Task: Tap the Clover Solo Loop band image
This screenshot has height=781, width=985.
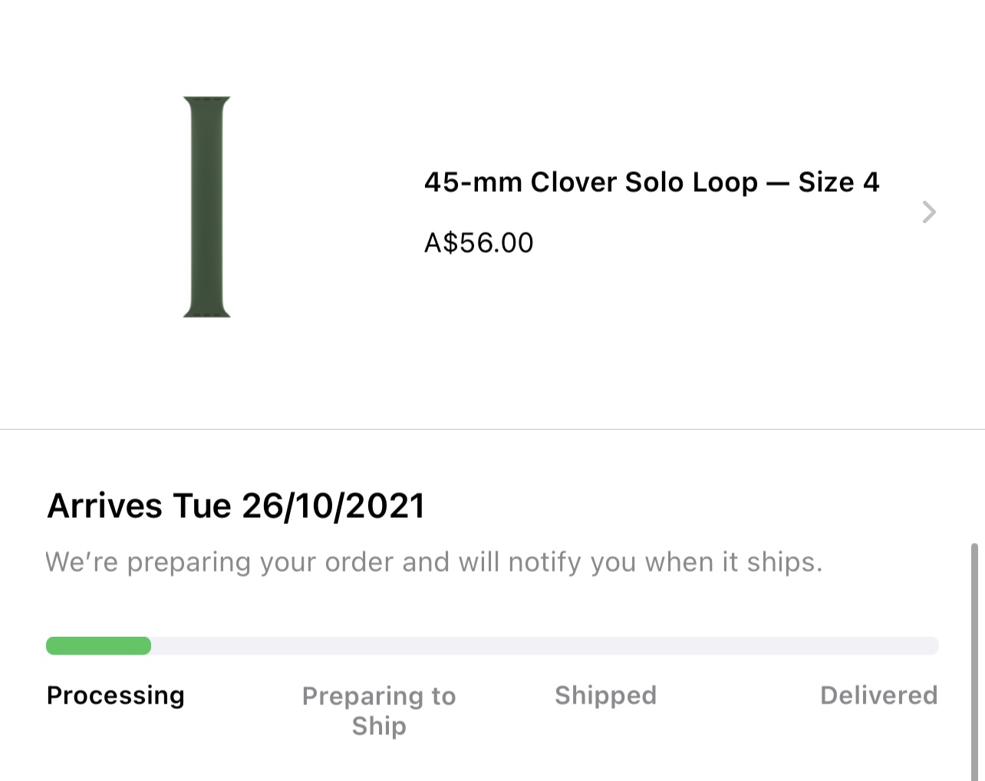Action: tap(206, 206)
